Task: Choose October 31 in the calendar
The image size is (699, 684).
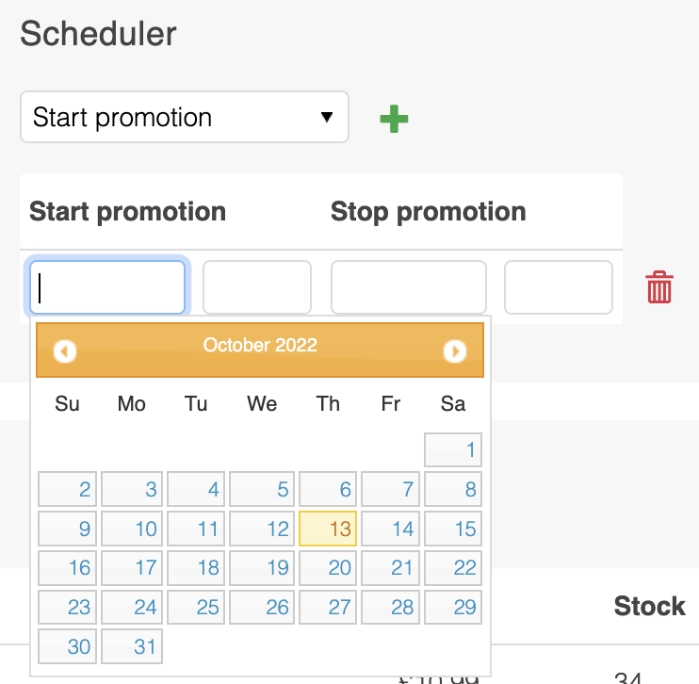Action: coord(132,646)
